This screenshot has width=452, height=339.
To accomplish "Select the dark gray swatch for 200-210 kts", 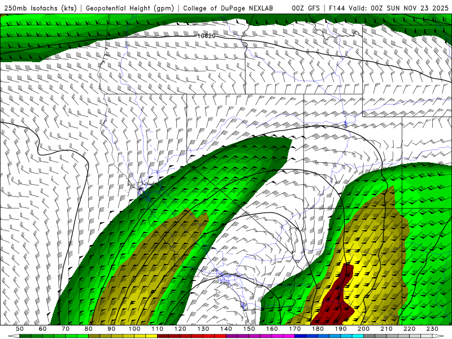I will 370,336.
